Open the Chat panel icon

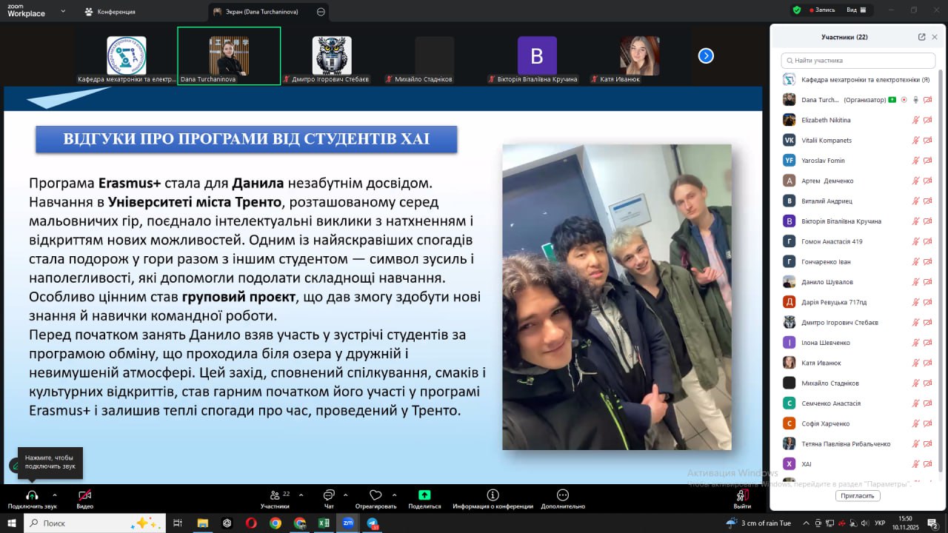[x=329, y=495]
